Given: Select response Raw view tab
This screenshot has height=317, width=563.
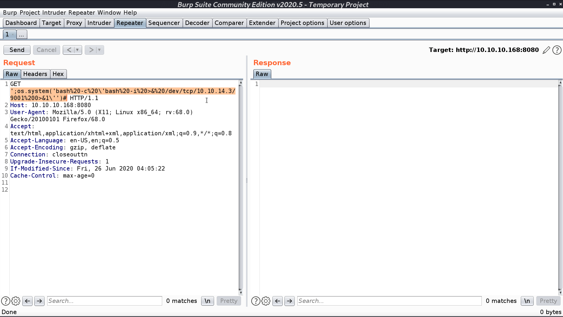Looking at the screenshot, I should 262,74.
